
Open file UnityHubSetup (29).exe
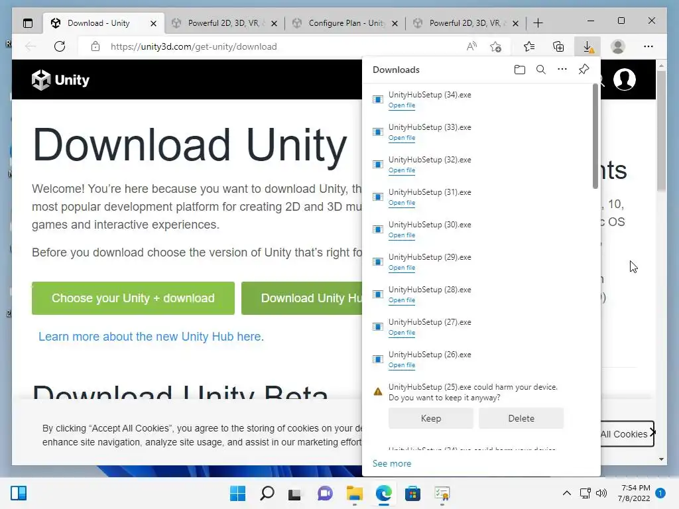(x=401, y=268)
